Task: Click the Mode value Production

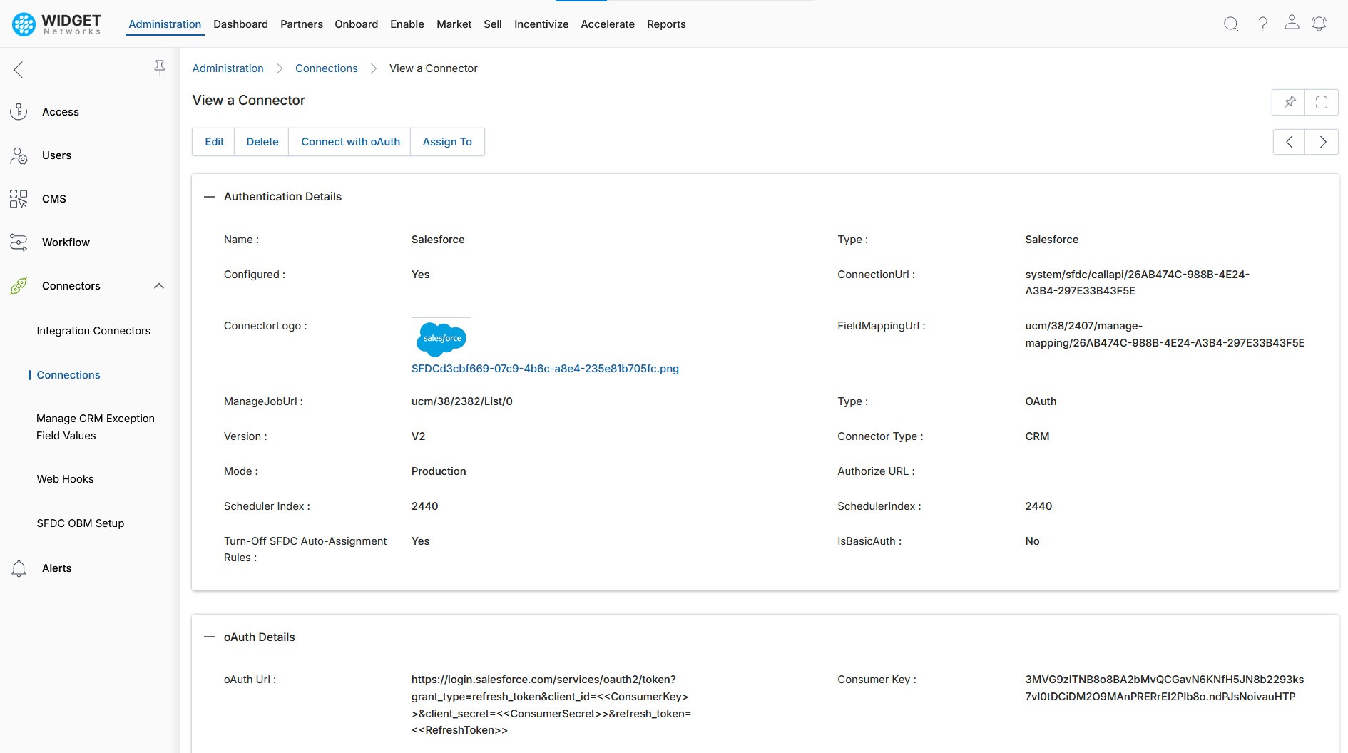Action: 439,471
